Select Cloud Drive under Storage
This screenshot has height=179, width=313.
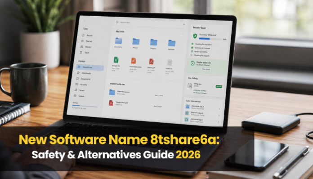90,67
